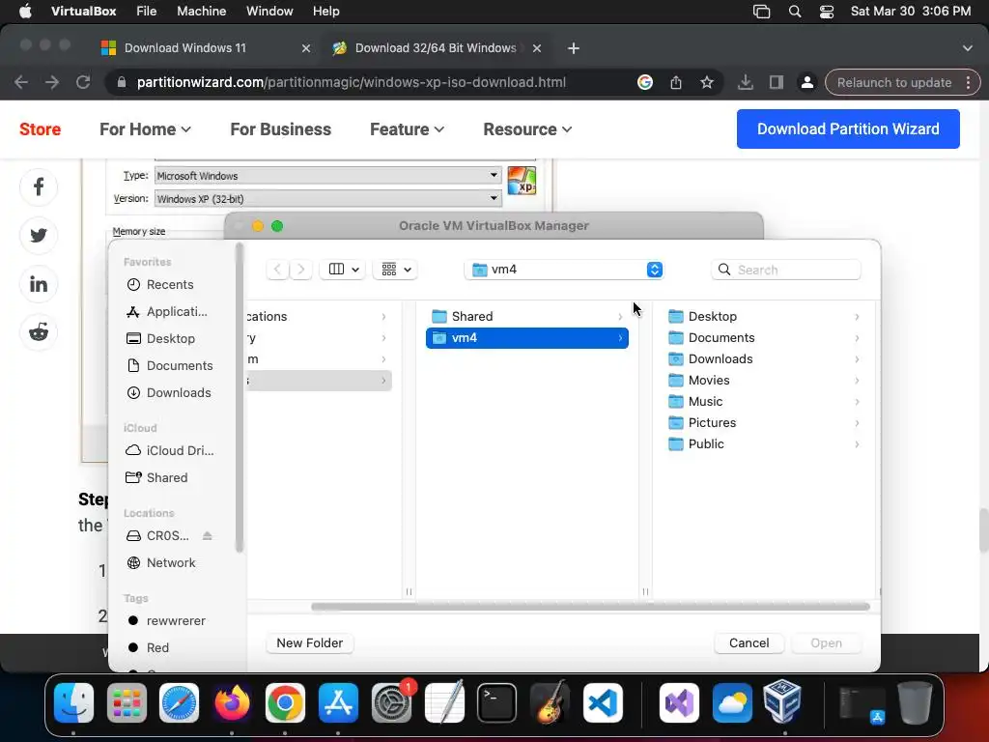This screenshot has width=989, height=742.
Task: Go back in the file dialog
Action: coord(277,270)
